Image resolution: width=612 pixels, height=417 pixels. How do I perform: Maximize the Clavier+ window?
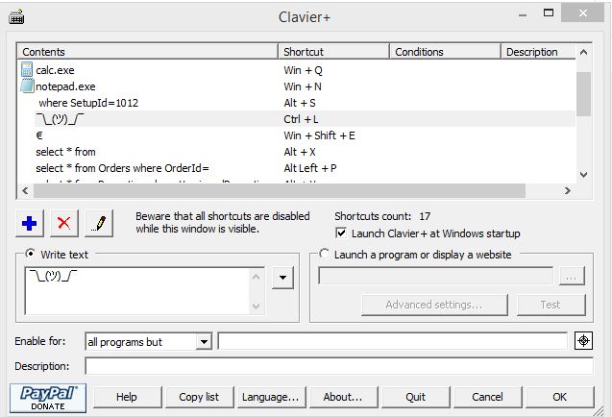[549, 13]
